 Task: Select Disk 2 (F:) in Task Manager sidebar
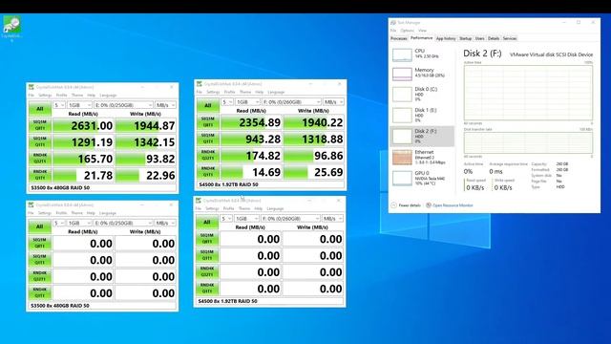tap(422, 136)
